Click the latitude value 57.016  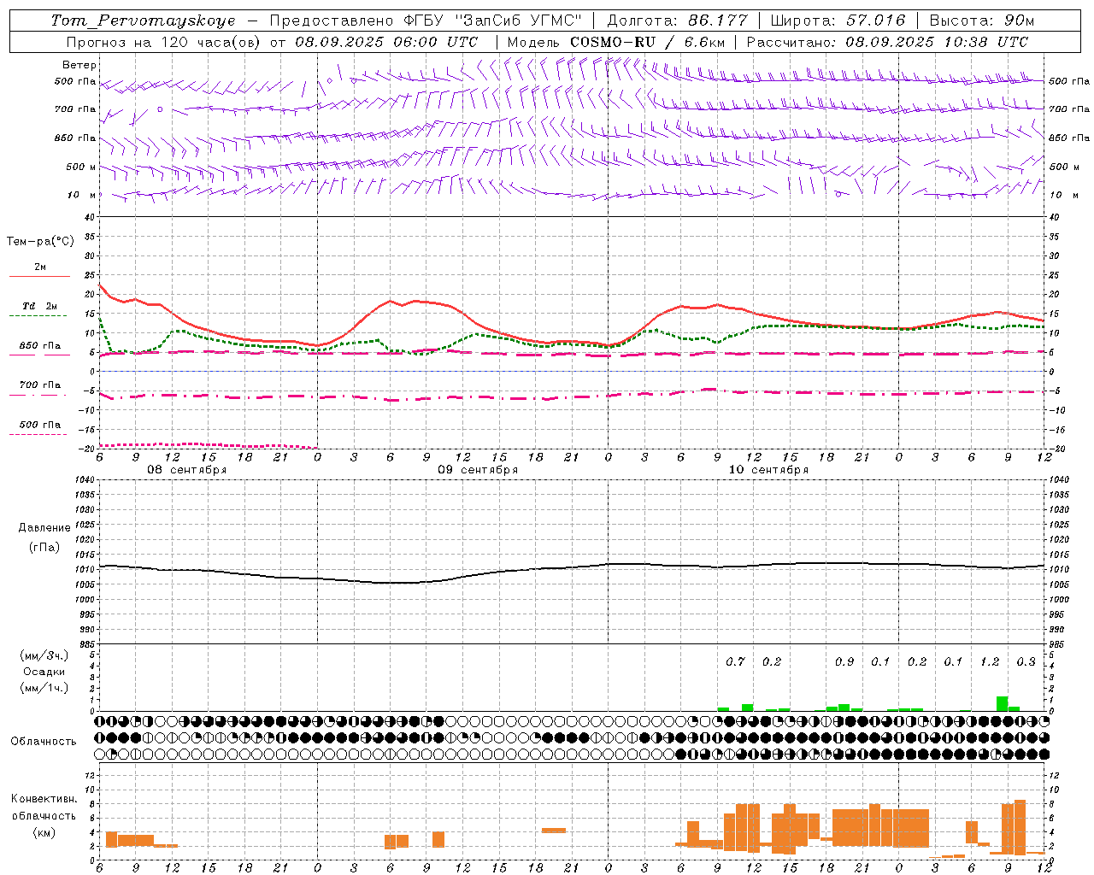(x=876, y=21)
